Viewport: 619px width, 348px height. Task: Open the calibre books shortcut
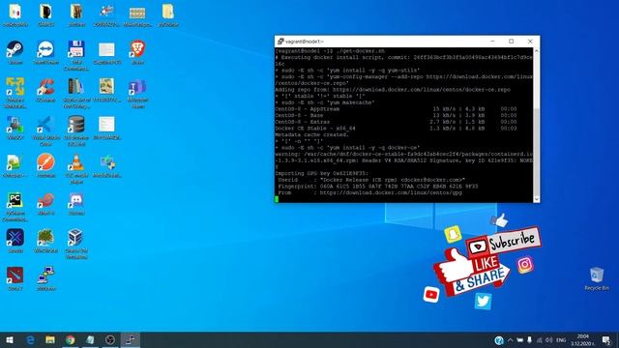click(76, 93)
